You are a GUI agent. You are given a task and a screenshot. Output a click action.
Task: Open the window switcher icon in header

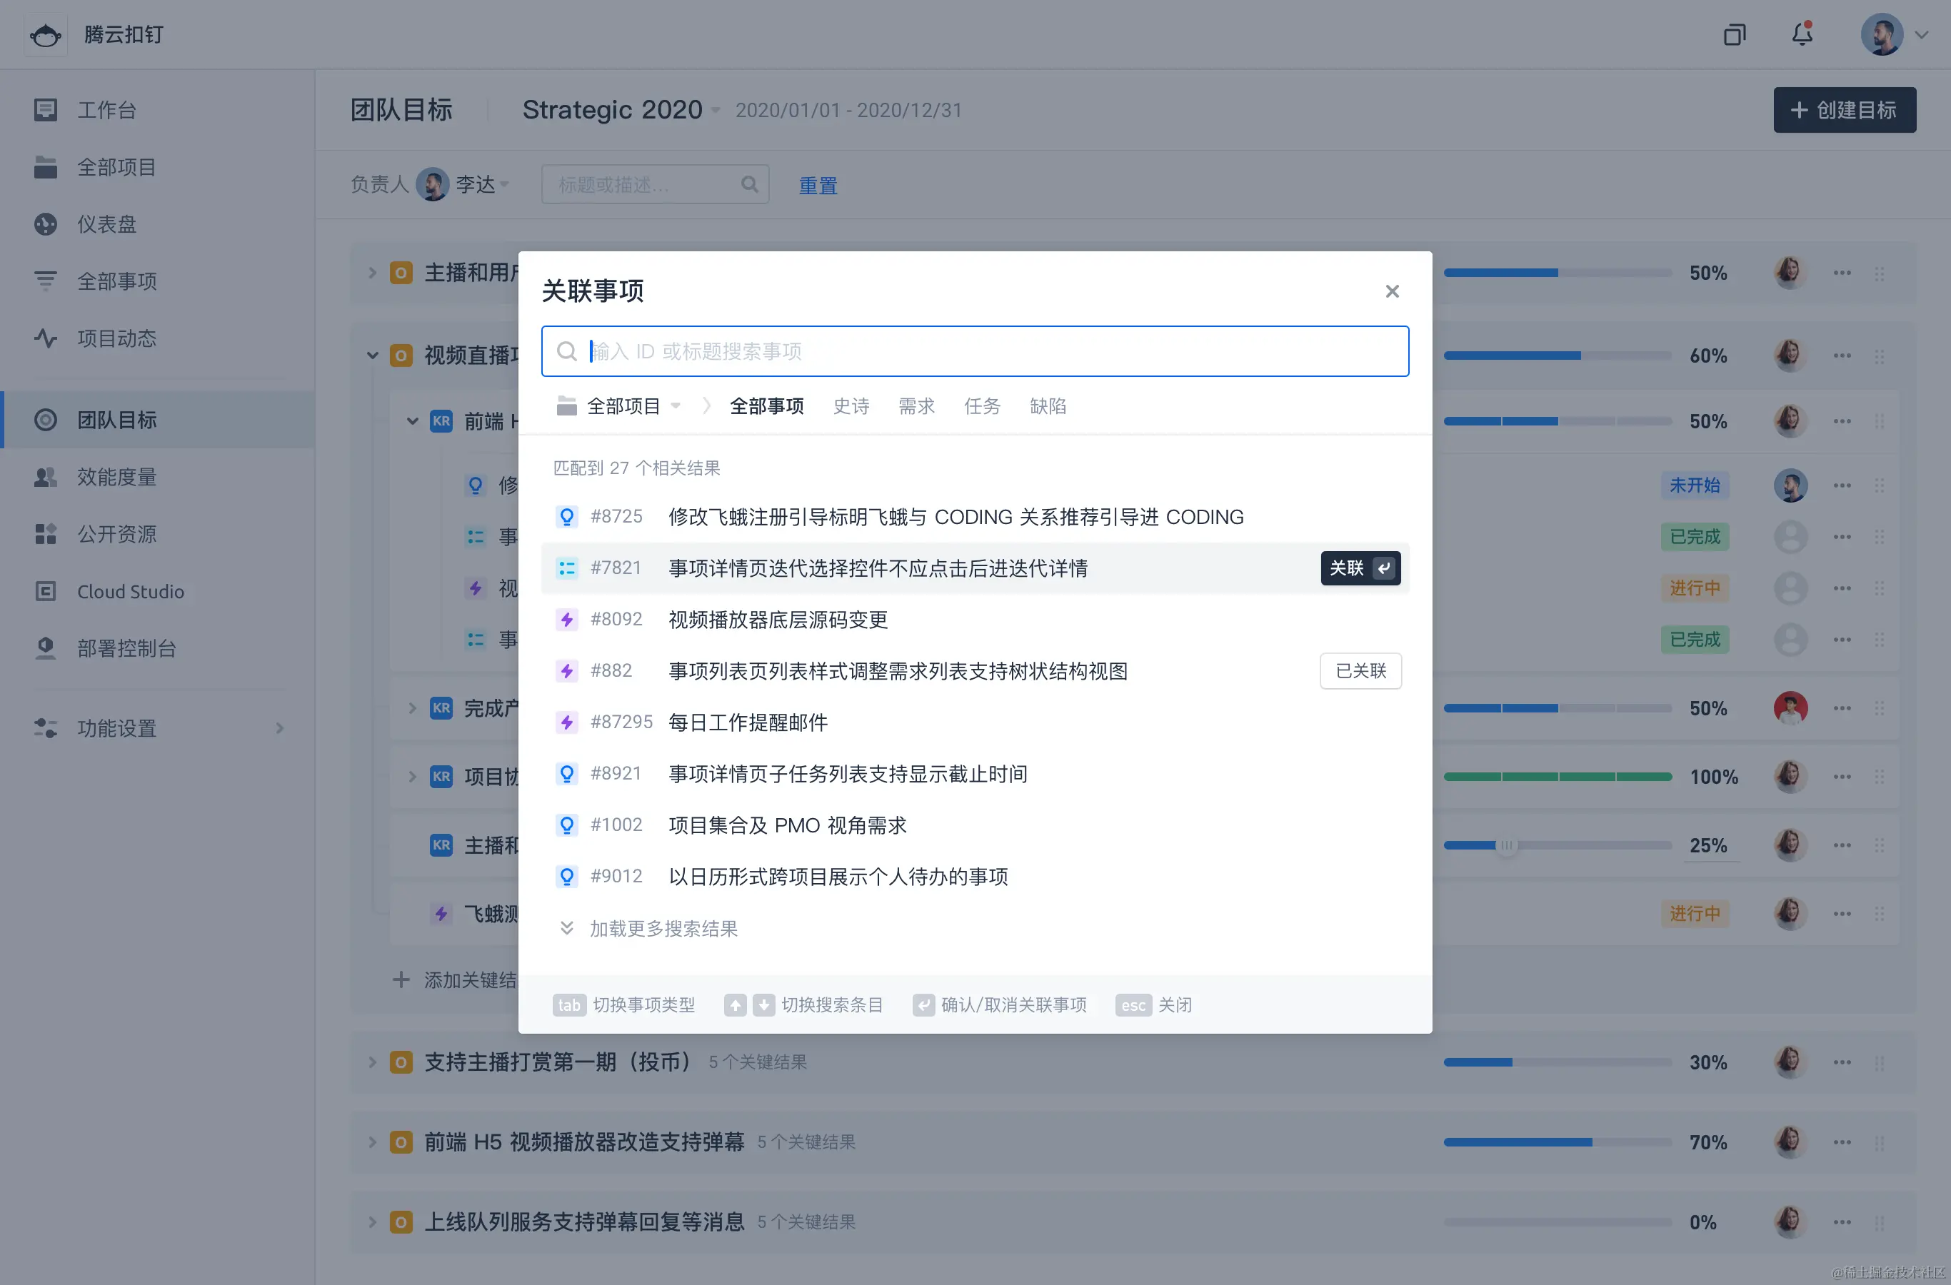click(x=1735, y=34)
